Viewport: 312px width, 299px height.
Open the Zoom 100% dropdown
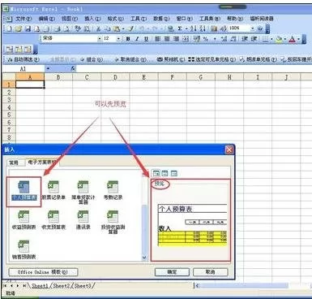coord(253,28)
